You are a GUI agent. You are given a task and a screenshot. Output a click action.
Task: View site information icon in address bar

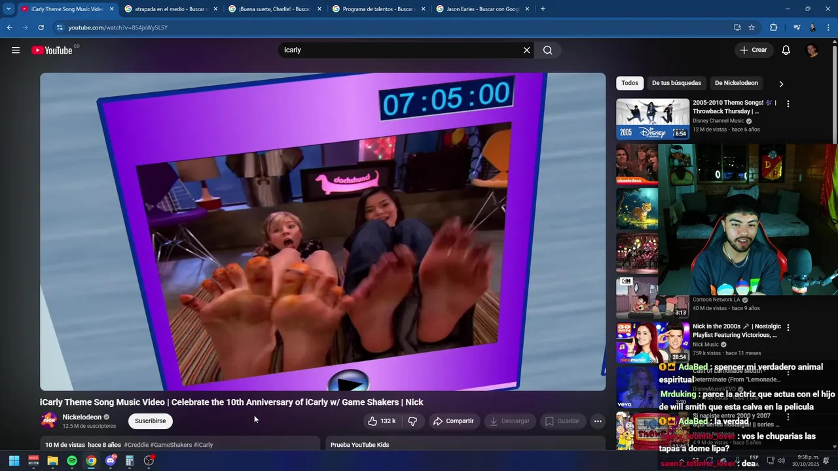60,27
